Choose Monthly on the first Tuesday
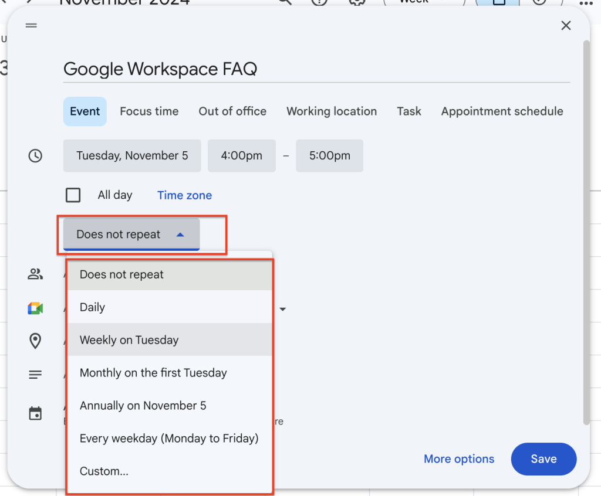 pyautogui.click(x=170, y=373)
